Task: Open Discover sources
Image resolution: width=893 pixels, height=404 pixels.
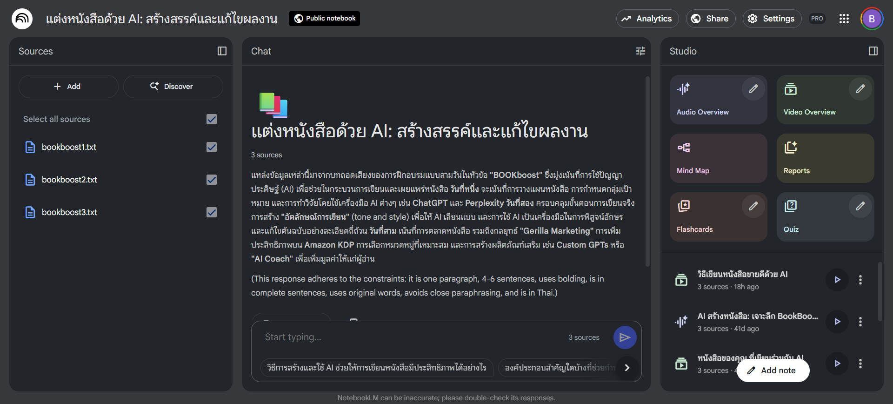Action: pos(173,87)
